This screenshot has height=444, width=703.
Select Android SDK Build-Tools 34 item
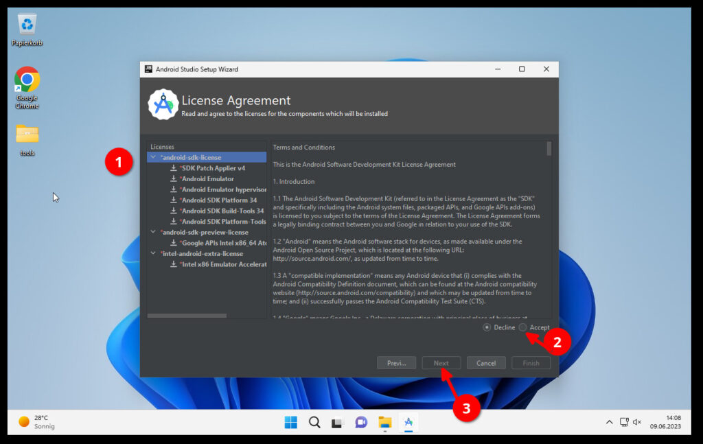click(x=222, y=211)
